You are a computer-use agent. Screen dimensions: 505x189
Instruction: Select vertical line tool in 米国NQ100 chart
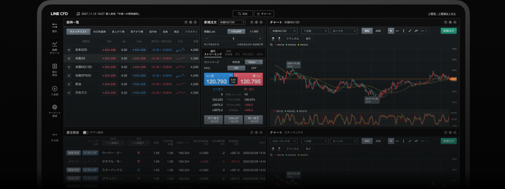(x=403, y=31)
